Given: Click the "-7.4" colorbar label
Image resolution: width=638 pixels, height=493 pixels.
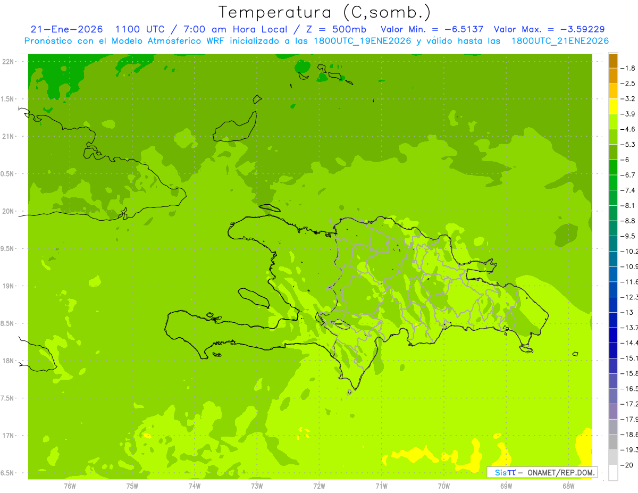Looking at the screenshot, I should tap(629, 190).
